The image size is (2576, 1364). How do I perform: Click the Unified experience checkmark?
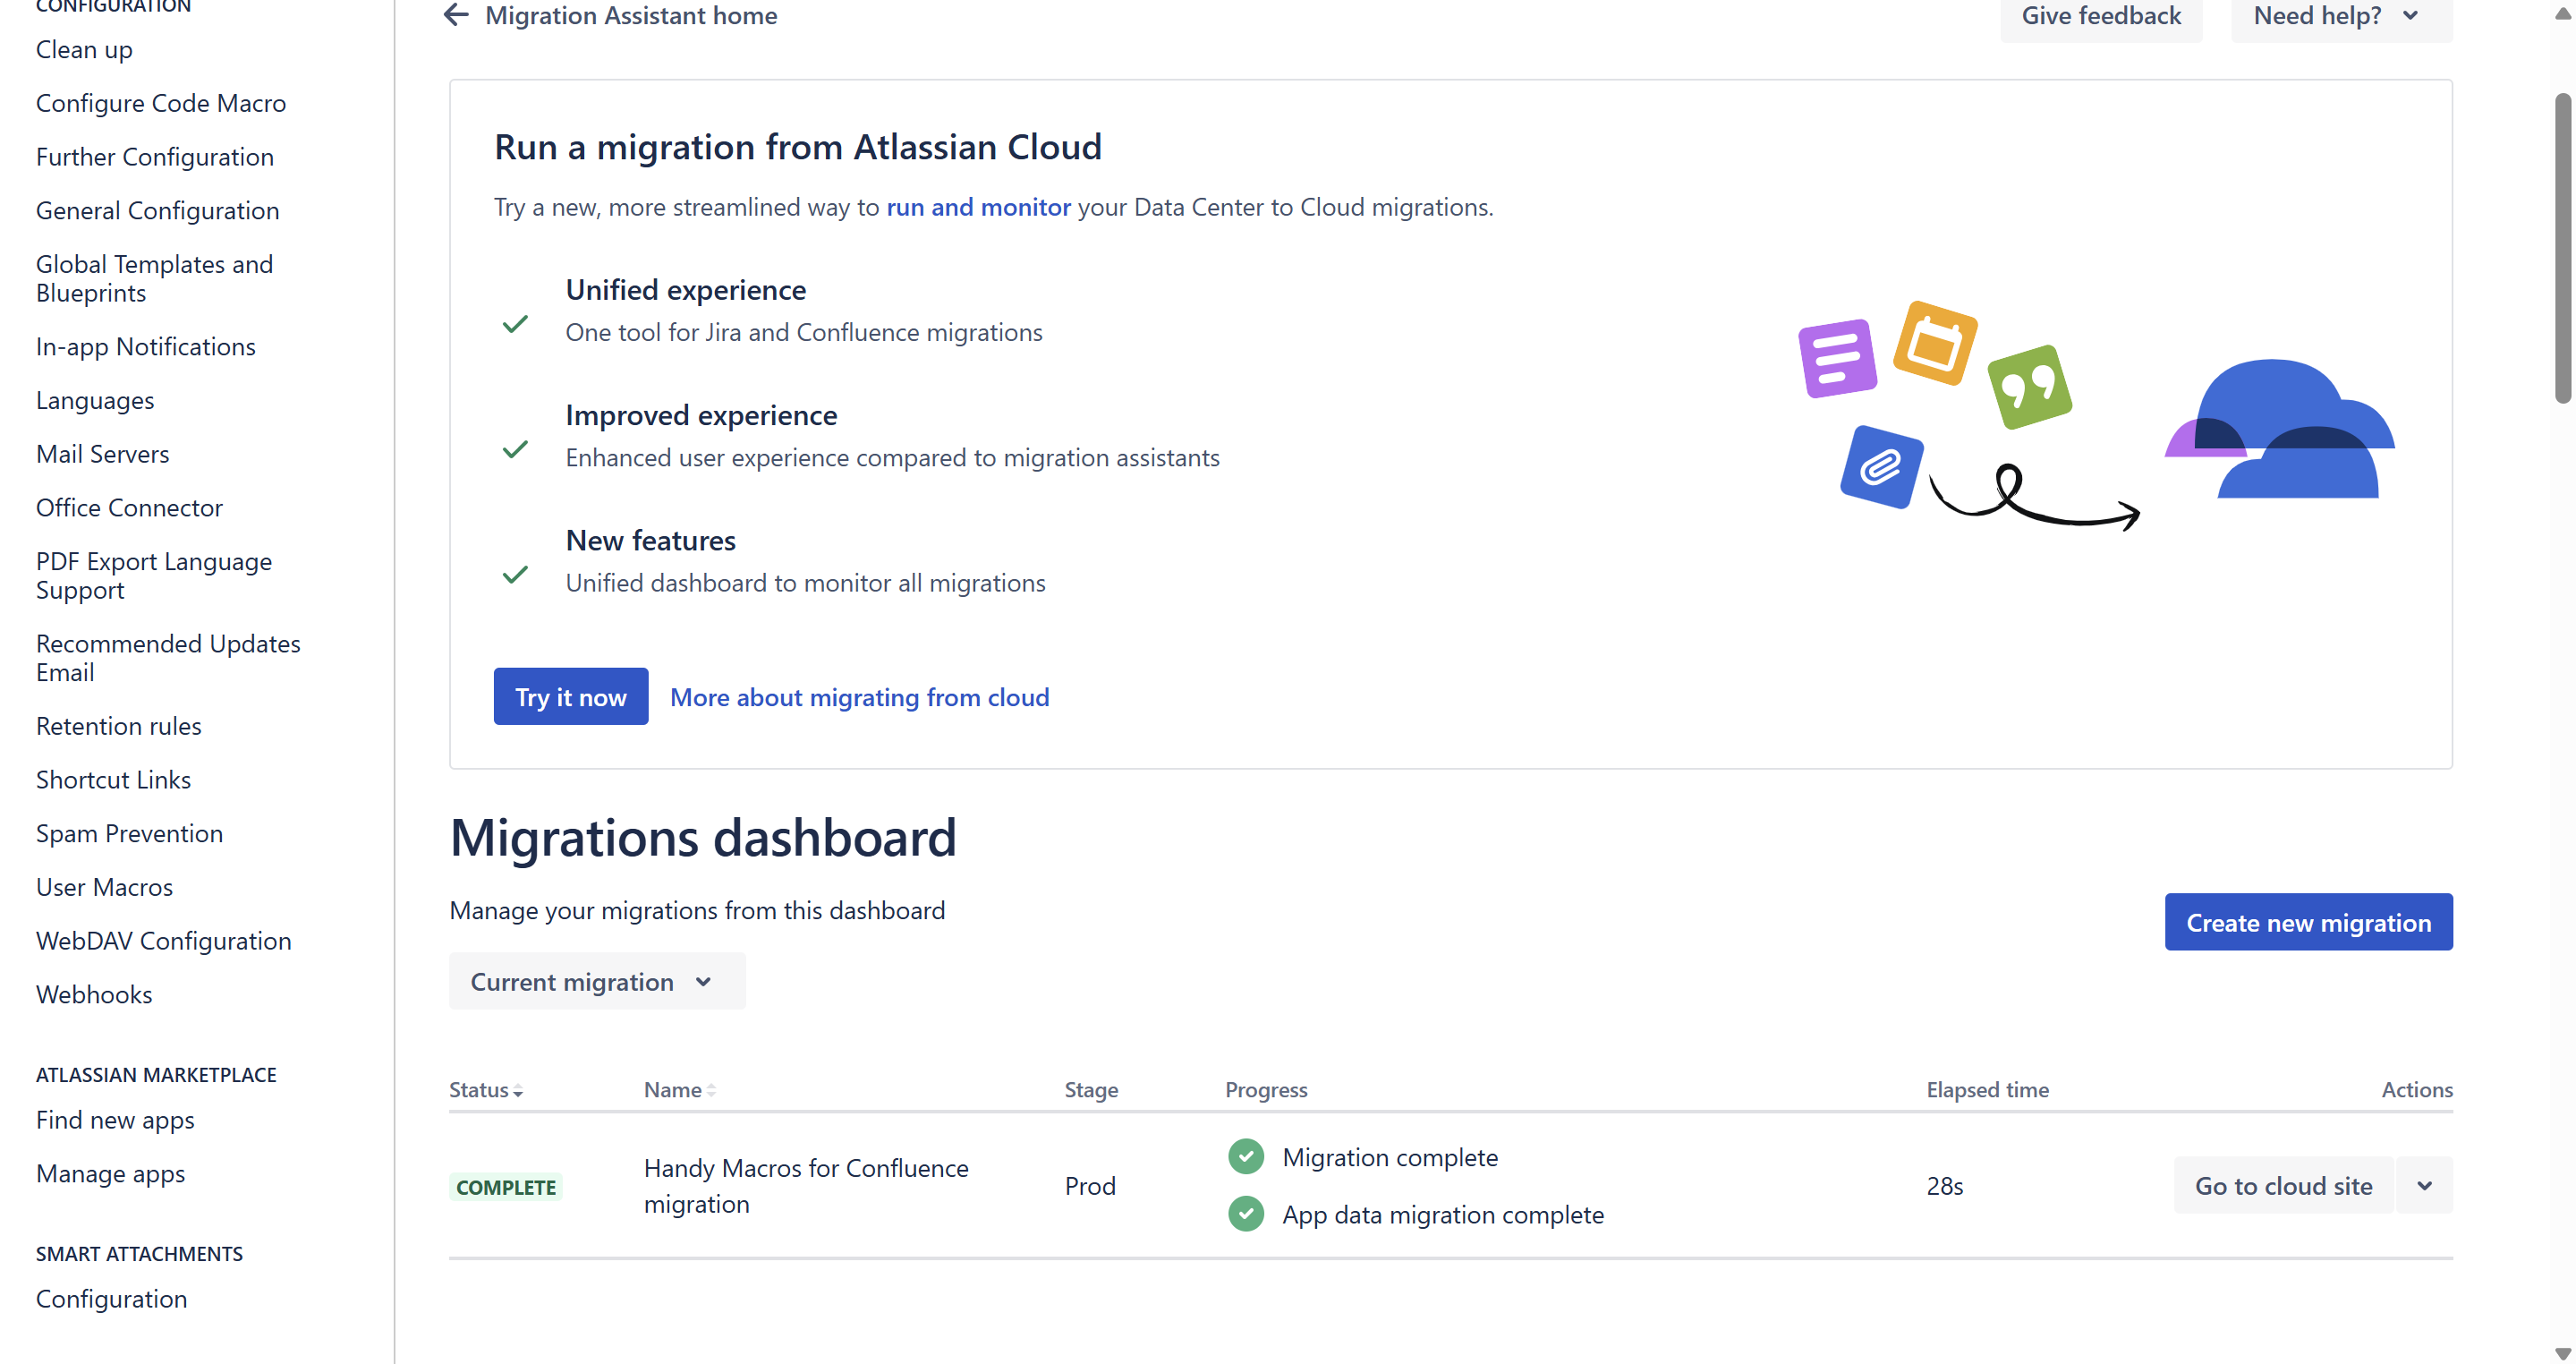point(515,324)
